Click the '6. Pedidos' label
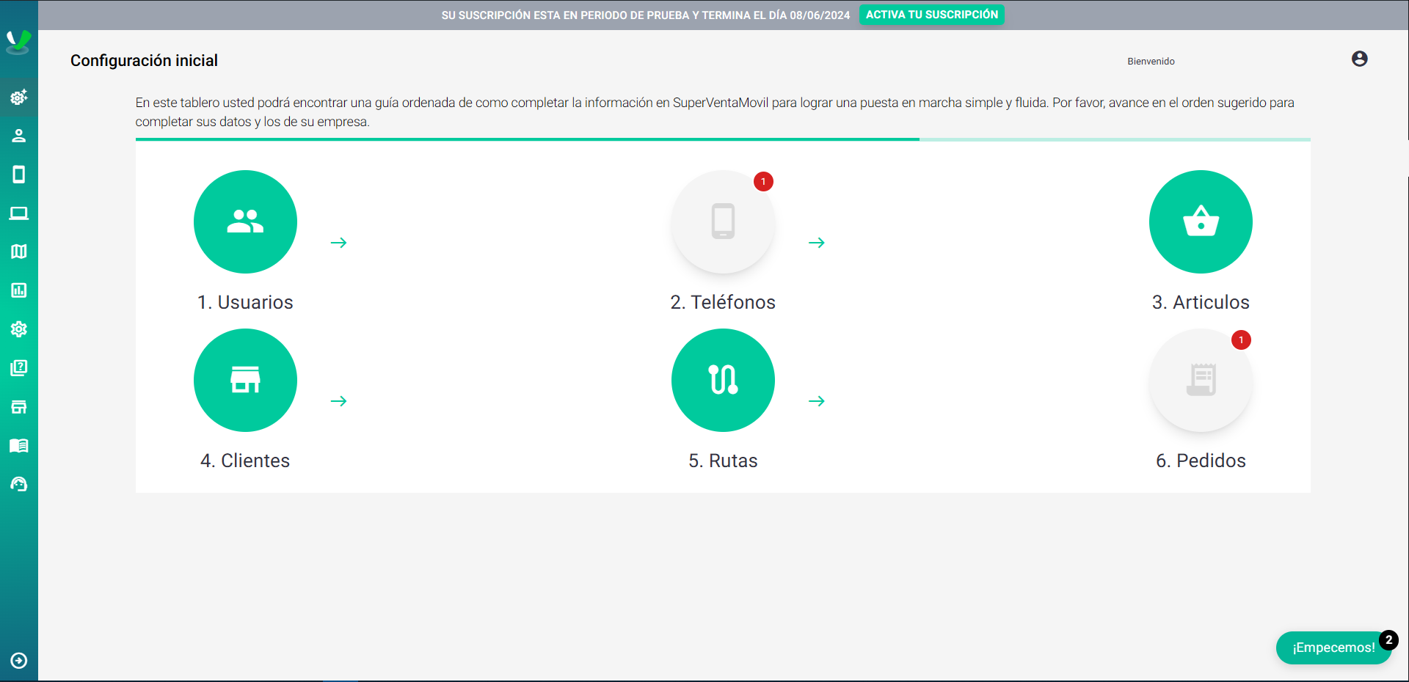The width and height of the screenshot is (1409, 682). click(1201, 461)
